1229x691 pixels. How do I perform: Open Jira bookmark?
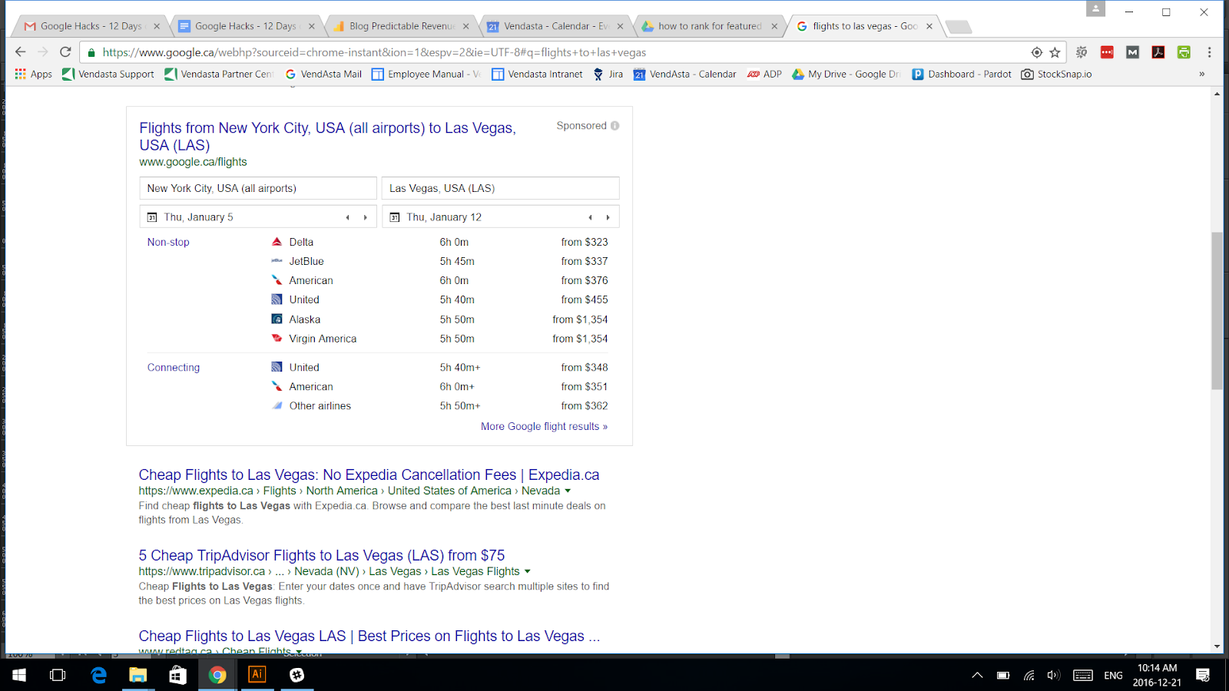click(608, 74)
